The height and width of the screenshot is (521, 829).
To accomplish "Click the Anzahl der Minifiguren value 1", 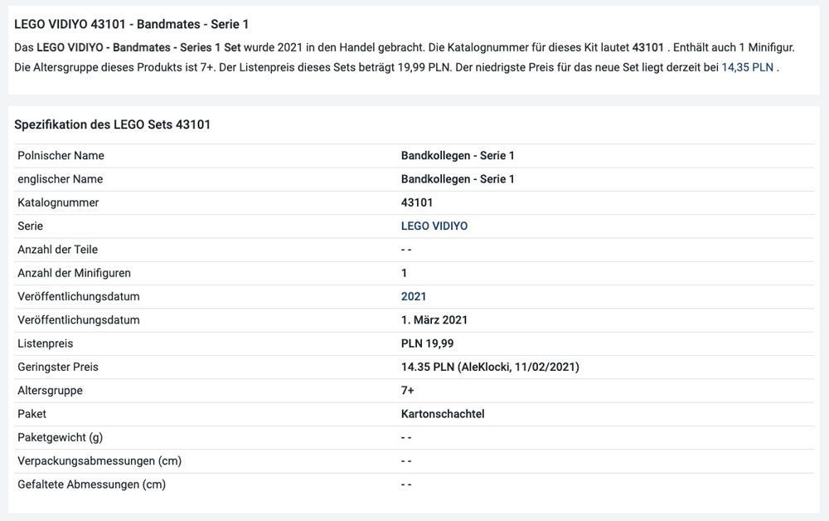I will click(405, 273).
